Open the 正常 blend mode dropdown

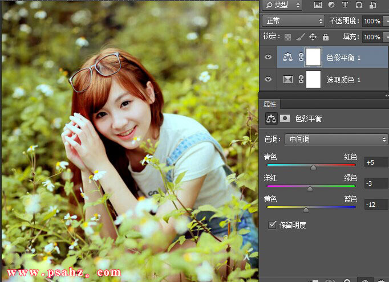coord(293,21)
